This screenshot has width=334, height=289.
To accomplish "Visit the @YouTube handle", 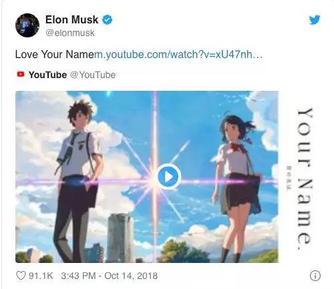I will [x=93, y=75].
